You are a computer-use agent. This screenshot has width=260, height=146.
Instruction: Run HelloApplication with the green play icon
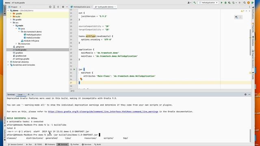click(221, 3)
